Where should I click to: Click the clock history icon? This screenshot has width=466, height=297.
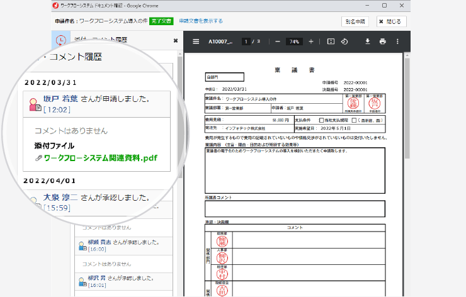61,40
